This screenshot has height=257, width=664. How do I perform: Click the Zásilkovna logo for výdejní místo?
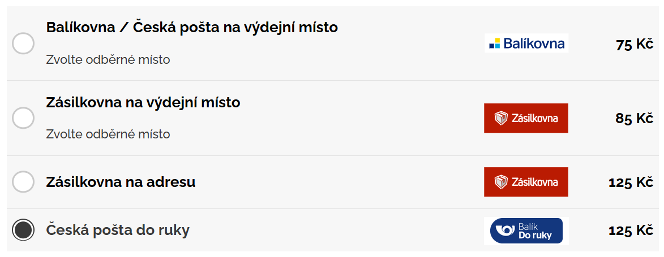[x=526, y=118]
